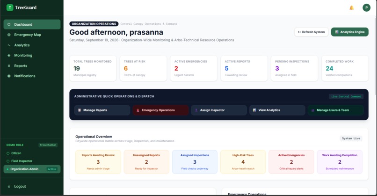The image size is (377, 196).
Task: Select the Work Awaiting Completion tile
Action: 340,162
